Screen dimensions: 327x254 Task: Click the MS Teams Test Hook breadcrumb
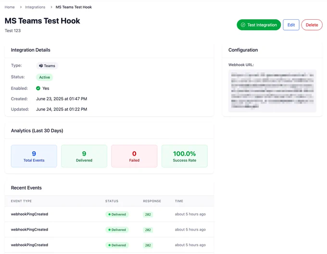74,7
